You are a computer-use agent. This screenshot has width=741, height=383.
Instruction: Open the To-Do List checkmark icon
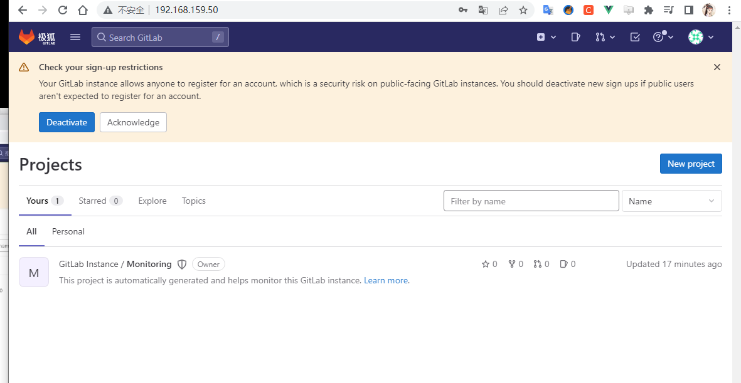[635, 38]
